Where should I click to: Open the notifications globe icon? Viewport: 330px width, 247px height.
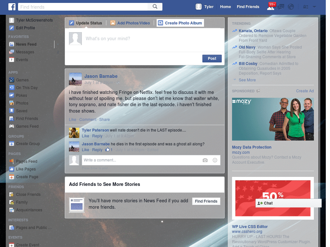pyautogui.click(x=291, y=7)
